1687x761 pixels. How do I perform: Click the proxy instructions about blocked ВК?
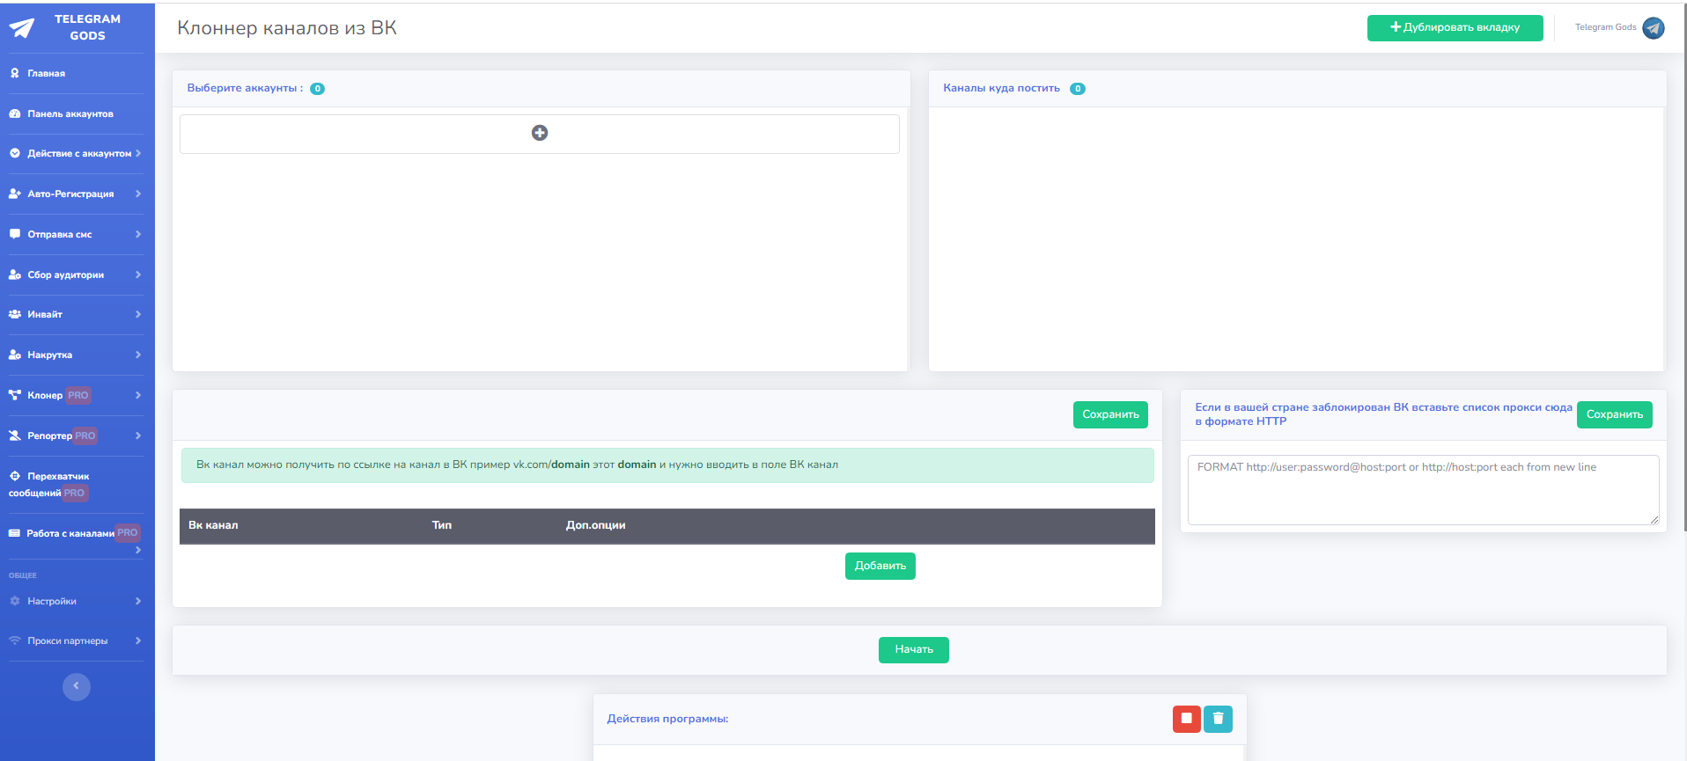point(1383,414)
